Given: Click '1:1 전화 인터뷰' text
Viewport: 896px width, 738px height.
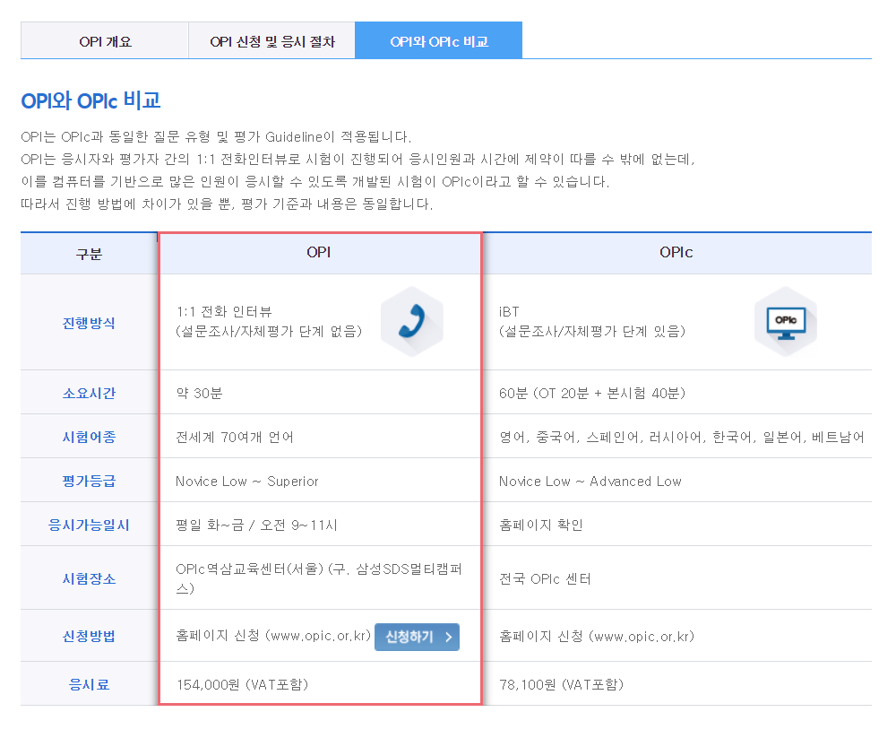Looking at the screenshot, I should click(x=224, y=312).
